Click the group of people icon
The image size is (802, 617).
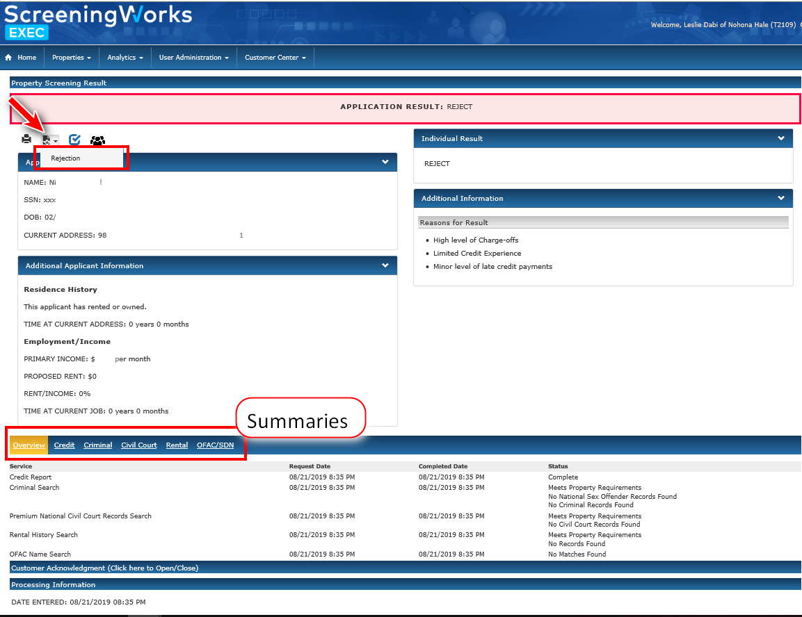(x=97, y=140)
